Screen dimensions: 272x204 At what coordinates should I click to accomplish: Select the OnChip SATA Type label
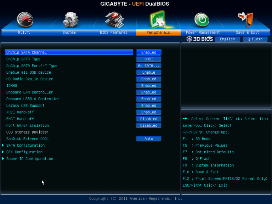pyautogui.click(x=23, y=59)
